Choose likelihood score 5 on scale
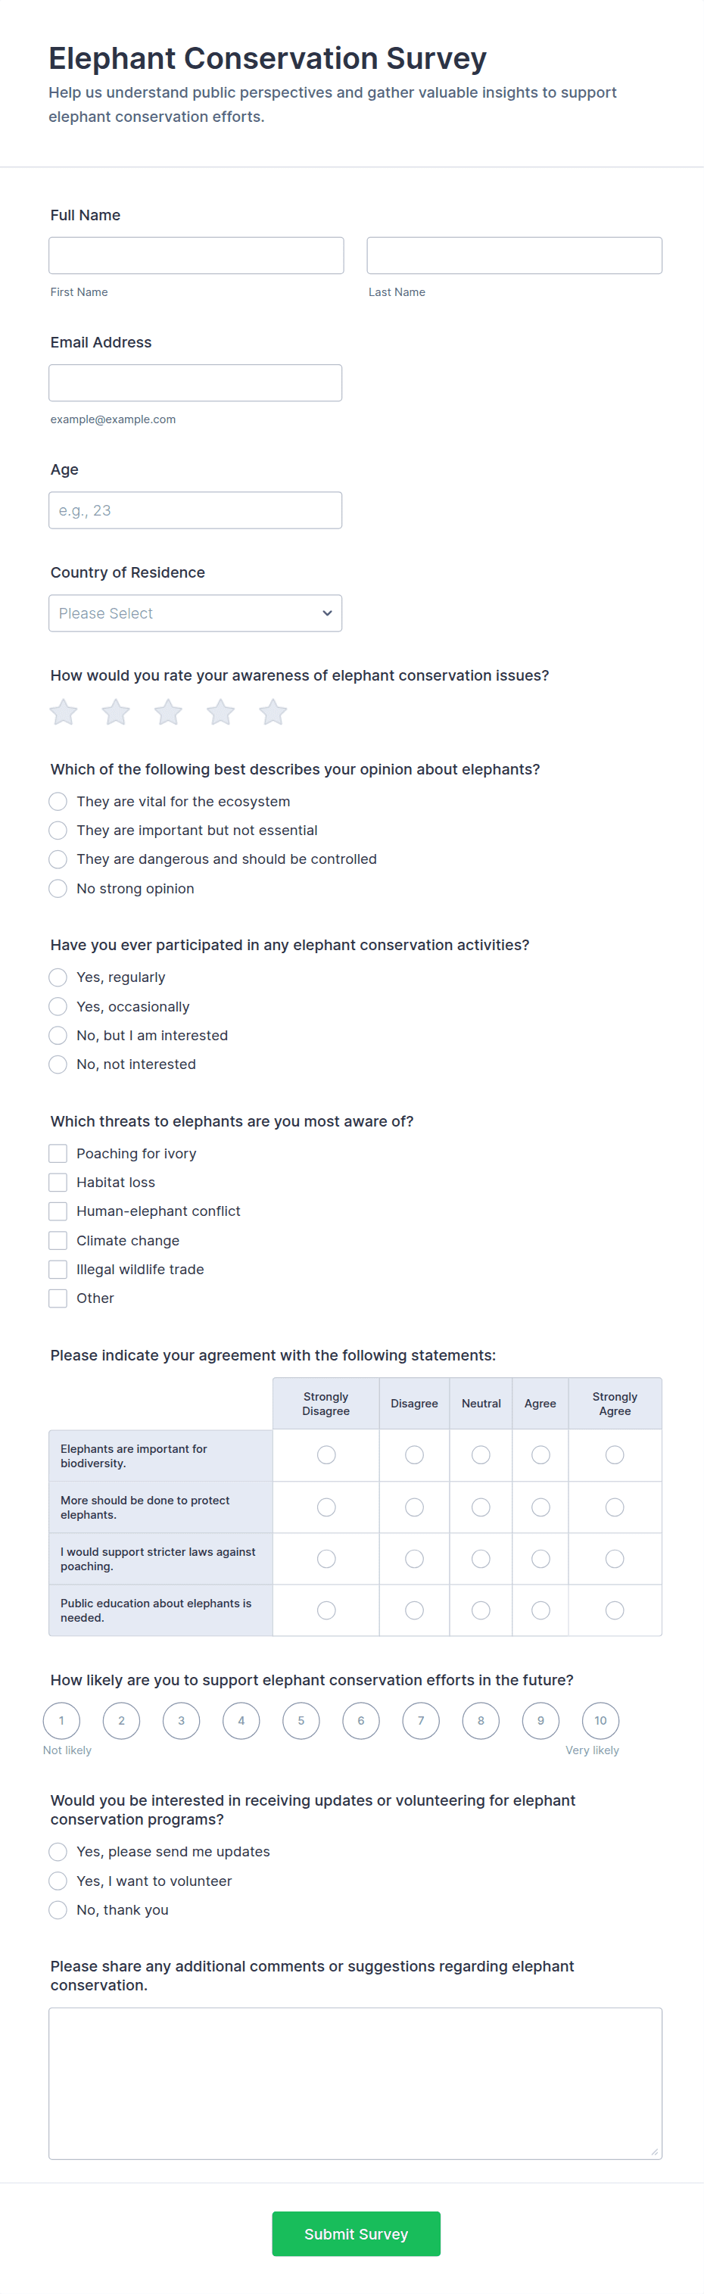The image size is (704, 2294). pos(301,1720)
